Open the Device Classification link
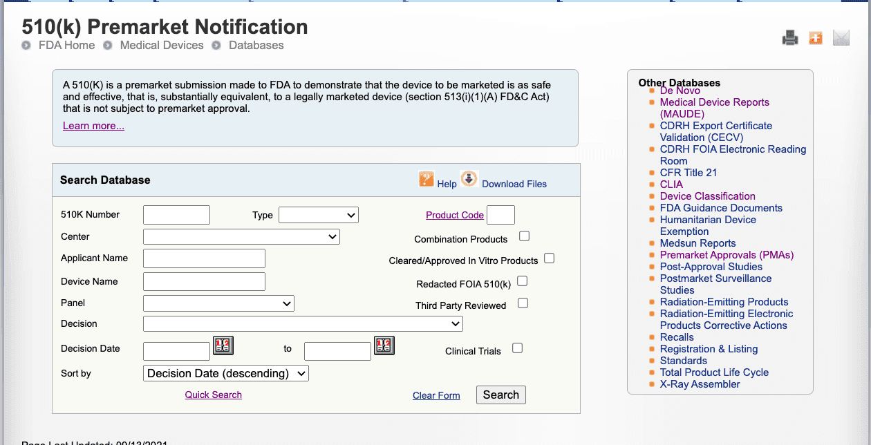The height and width of the screenshot is (445, 871). tap(708, 196)
